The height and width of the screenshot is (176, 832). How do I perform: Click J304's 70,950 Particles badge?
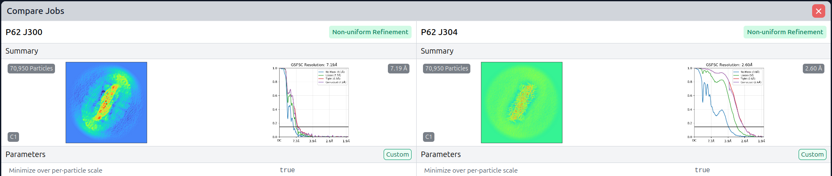[x=447, y=68]
